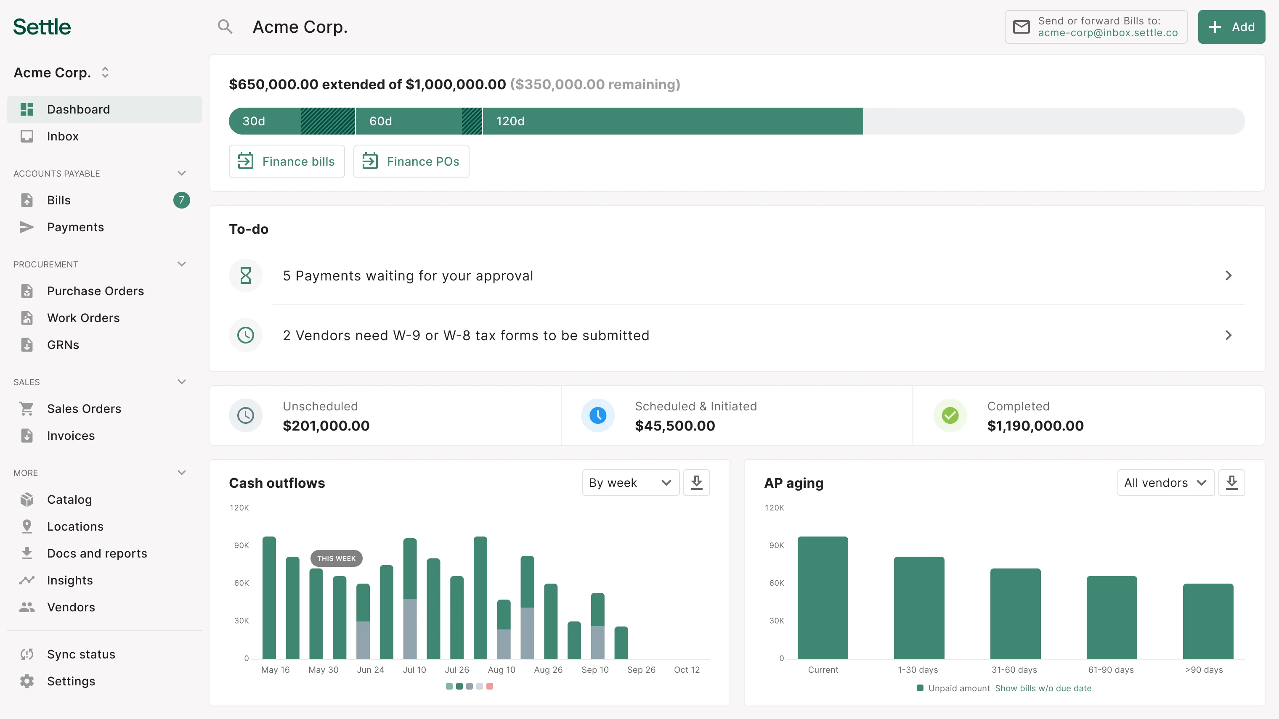The image size is (1279, 719).
Task: Open the company switcher next to Acme Corp.
Action: 105,72
